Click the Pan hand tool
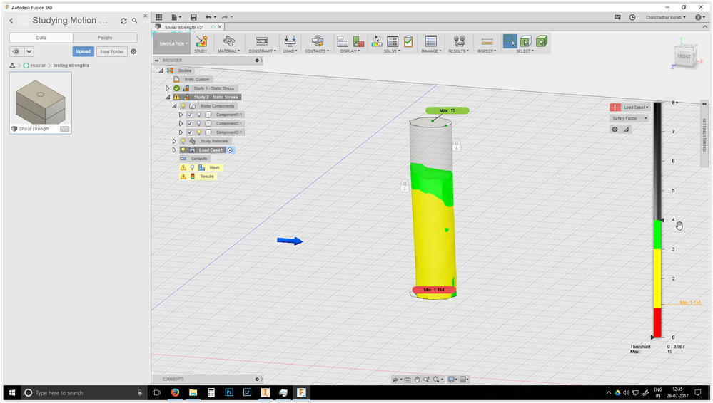Image resolution: width=713 pixels, height=403 pixels. pos(417,380)
